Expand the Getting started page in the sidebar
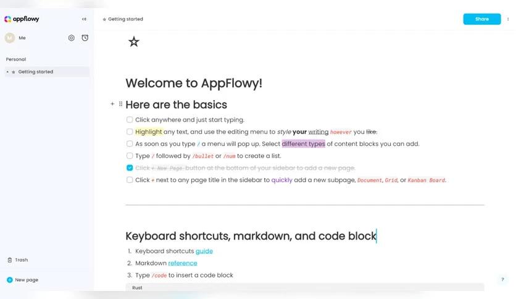 pos(7,72)
